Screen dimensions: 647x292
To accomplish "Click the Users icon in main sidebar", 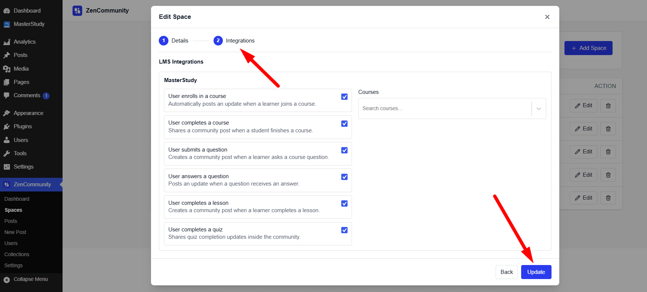I will point(7,140).
